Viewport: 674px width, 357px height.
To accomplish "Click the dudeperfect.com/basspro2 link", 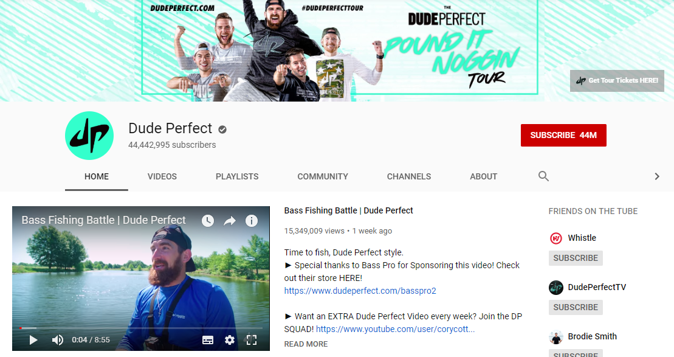I will (x=360, y=291).
